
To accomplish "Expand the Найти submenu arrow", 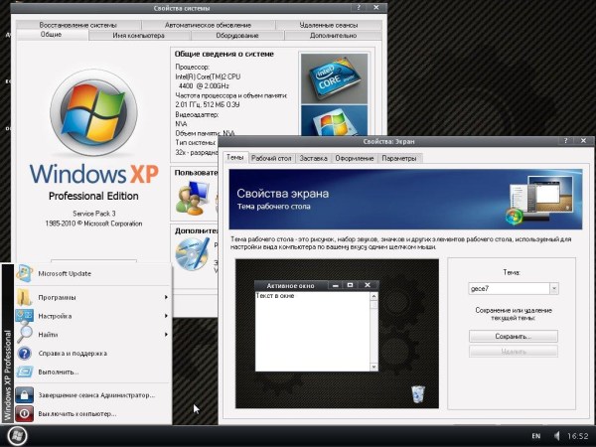I will 166,335.
